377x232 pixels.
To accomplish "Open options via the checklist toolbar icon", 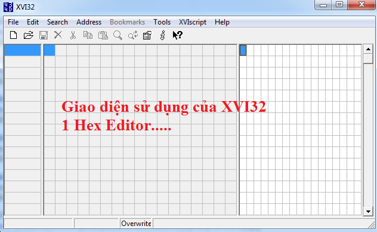I will click(147, 35).
